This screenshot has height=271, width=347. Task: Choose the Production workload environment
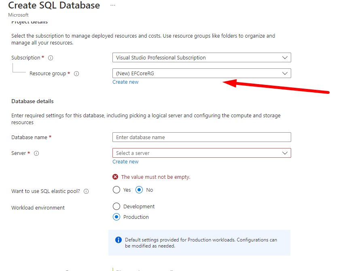click(x=117, y=217)
